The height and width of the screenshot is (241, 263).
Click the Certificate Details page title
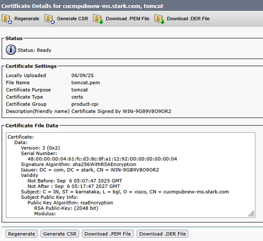82,6
